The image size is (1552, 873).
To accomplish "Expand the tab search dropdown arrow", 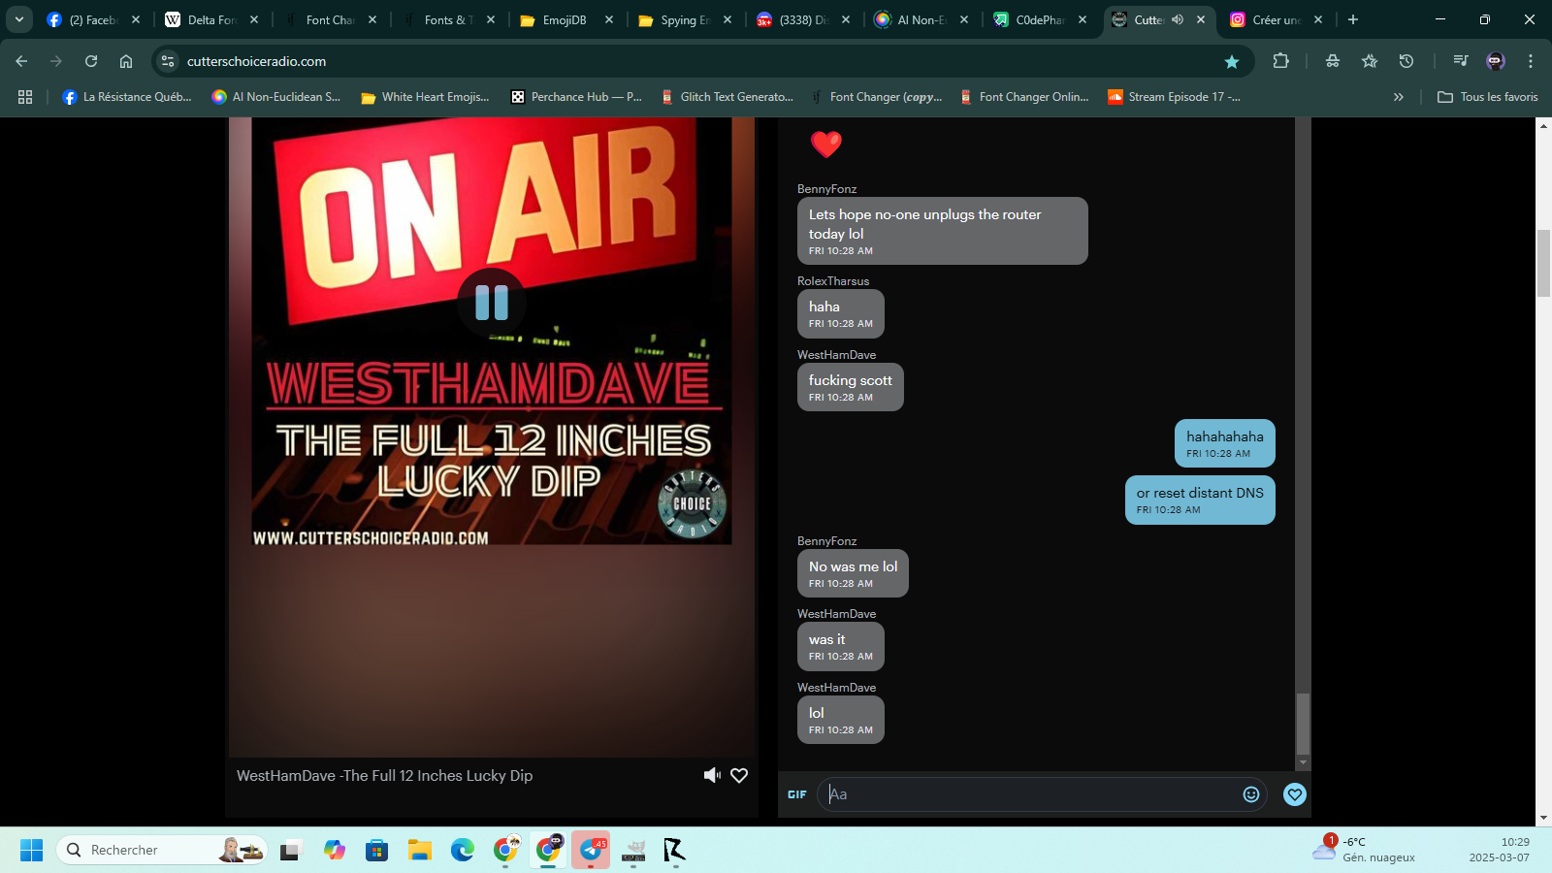I will [18, 19].
